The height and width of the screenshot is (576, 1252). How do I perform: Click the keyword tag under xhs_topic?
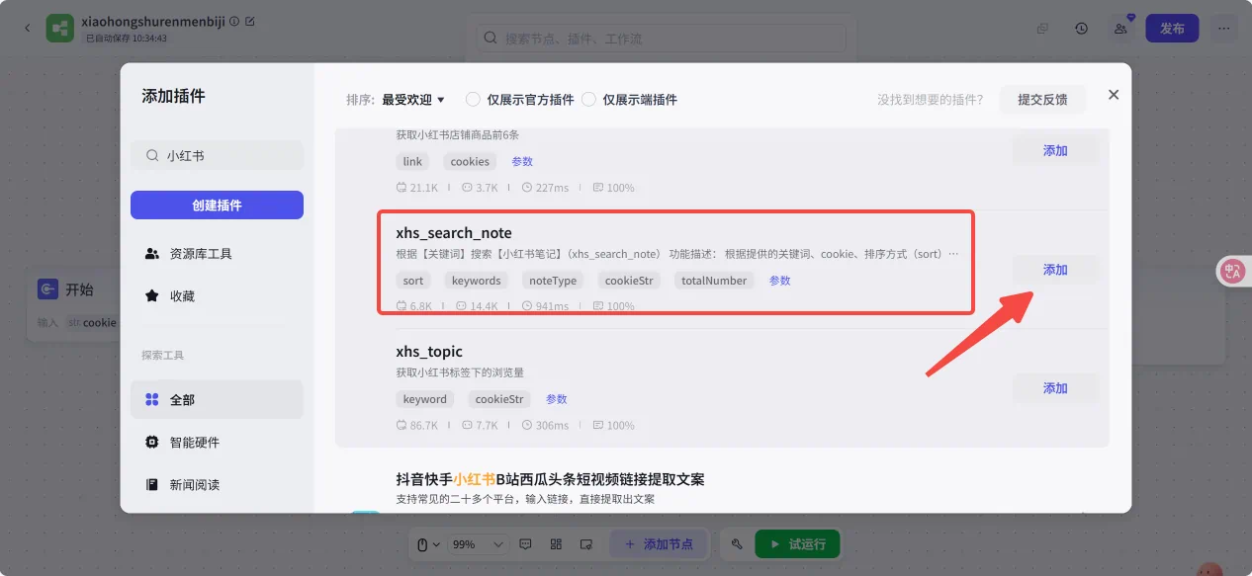[x=425, y=399]
